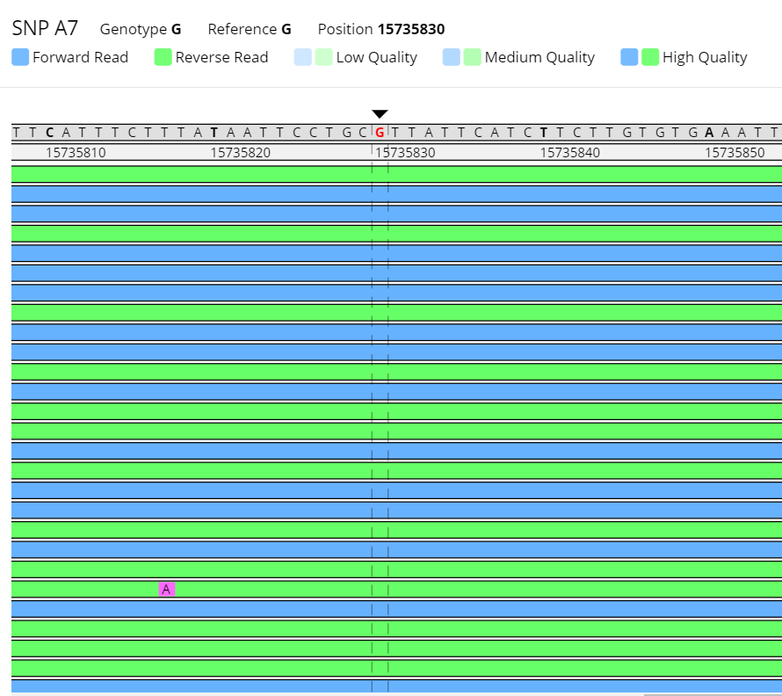Click the Medium Quality blue swatch

tap(452, 57)
